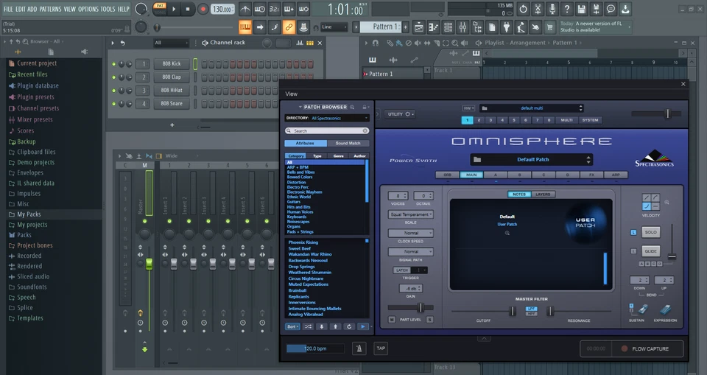This screenshot has height=375, width=707.
Task: Switch to Omnisphere FX tab
Action: pos(591,175)
